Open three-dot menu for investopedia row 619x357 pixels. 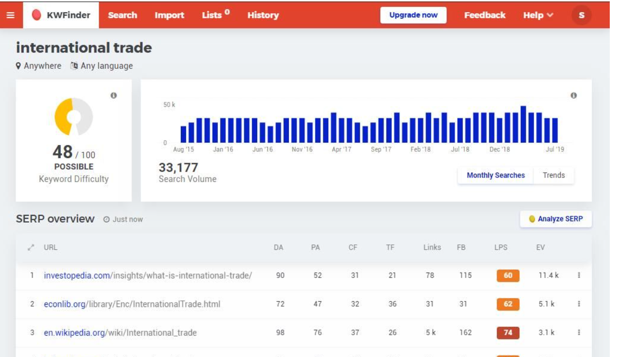579,276
